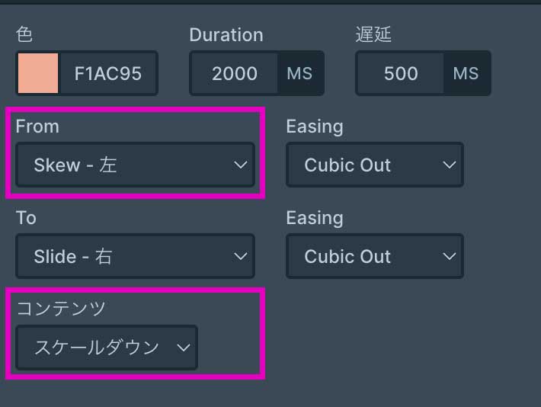Click the To label
The width and height of the screenshot is (541, 407).
pyautogui.click(x=26, y=218)
